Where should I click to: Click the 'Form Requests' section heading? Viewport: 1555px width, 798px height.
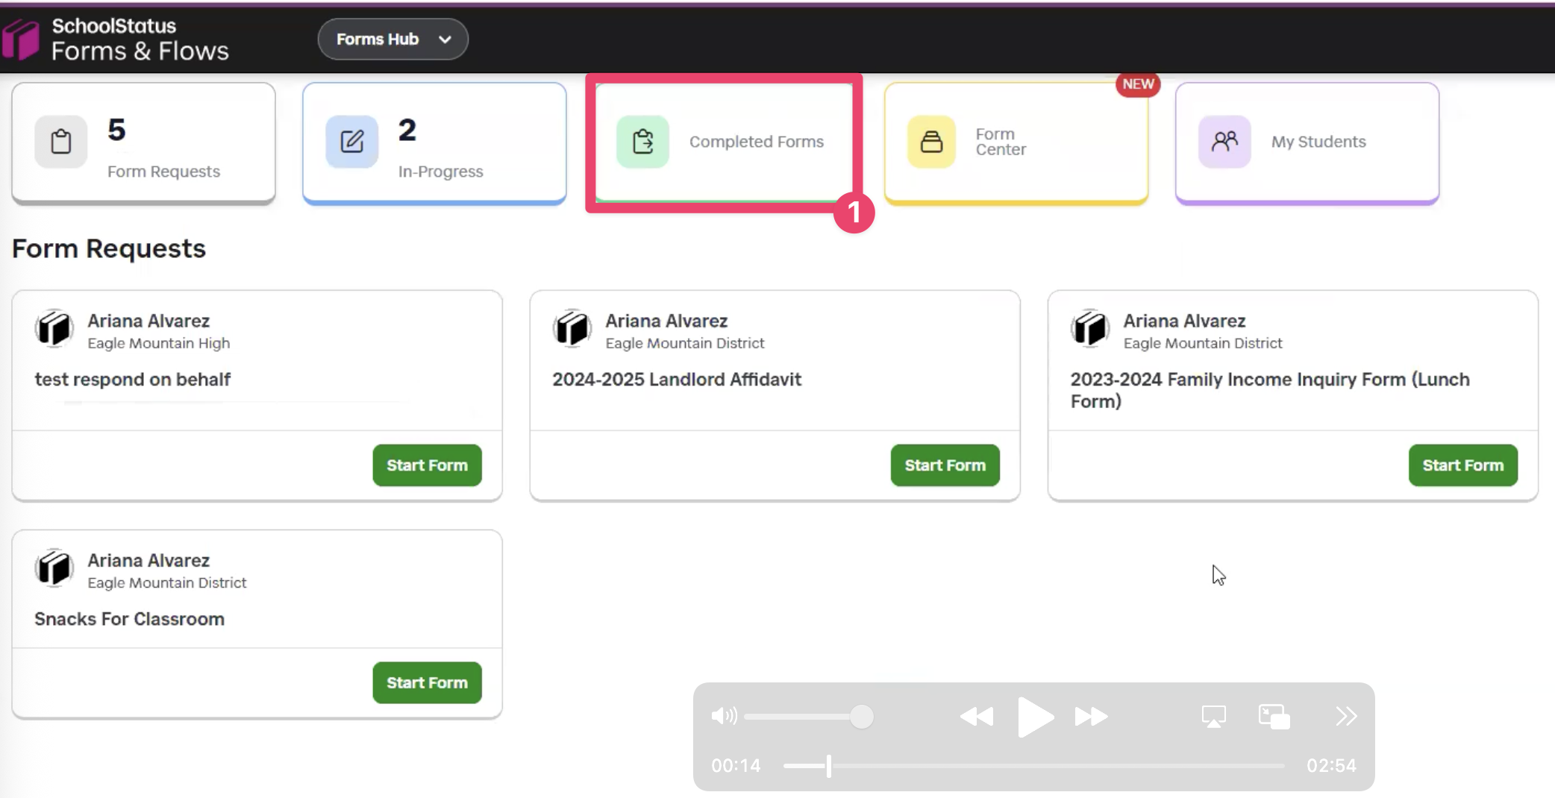point(109,248)
